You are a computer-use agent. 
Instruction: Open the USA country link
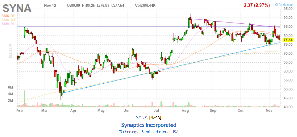(x=175, y=132)
